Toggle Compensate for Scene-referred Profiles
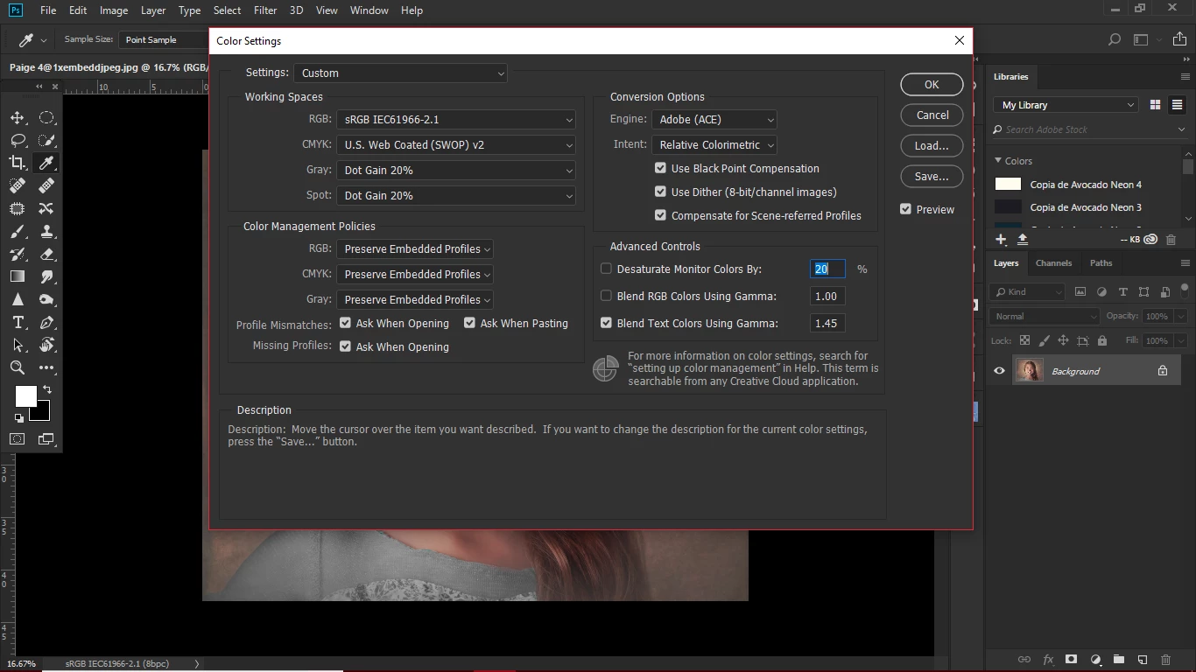Screen dimensions: 1196x672 tap(661, 215)
